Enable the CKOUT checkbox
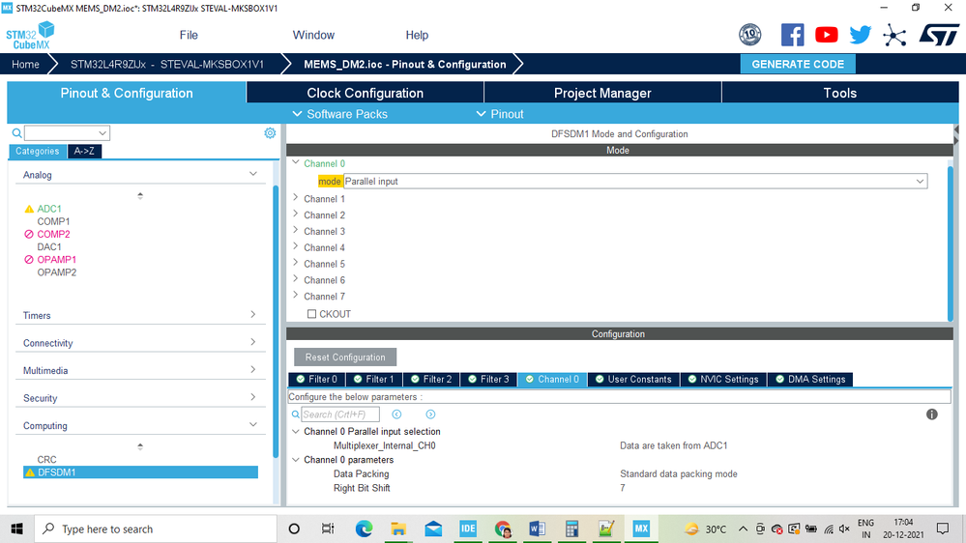The width and height of the screenshot is (966, 543). (311, 314)
